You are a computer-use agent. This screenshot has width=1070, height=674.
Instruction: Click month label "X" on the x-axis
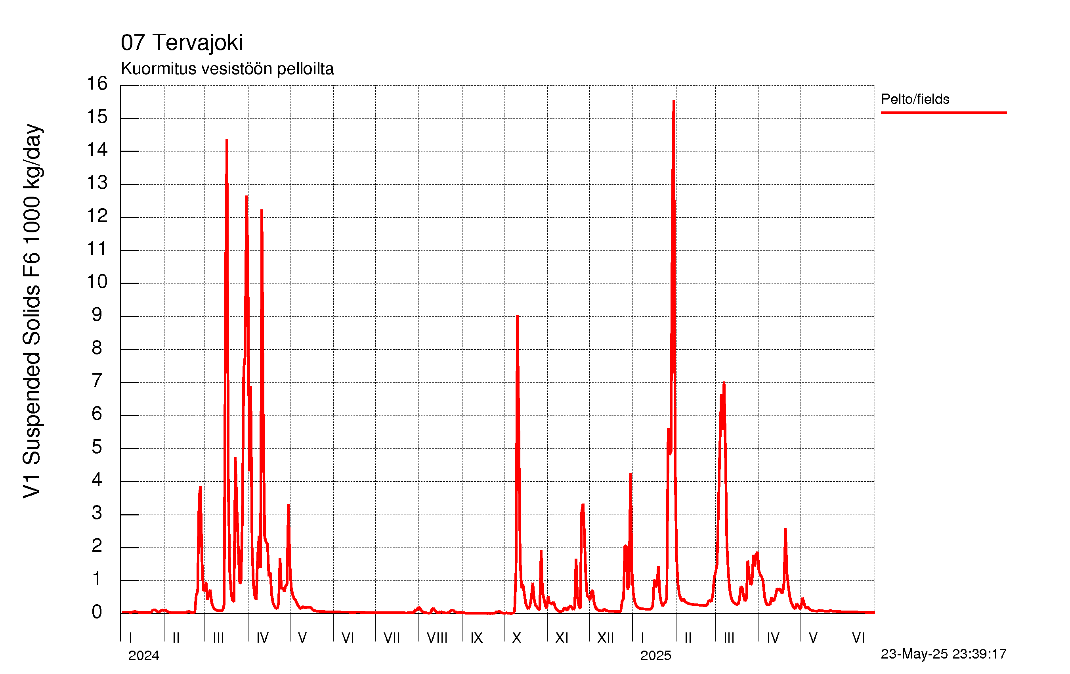tap(516, 638)
